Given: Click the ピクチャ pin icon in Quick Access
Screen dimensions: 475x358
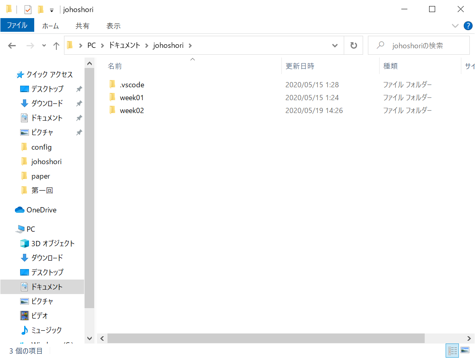Looking at the screenshot, I should (79, 133).
